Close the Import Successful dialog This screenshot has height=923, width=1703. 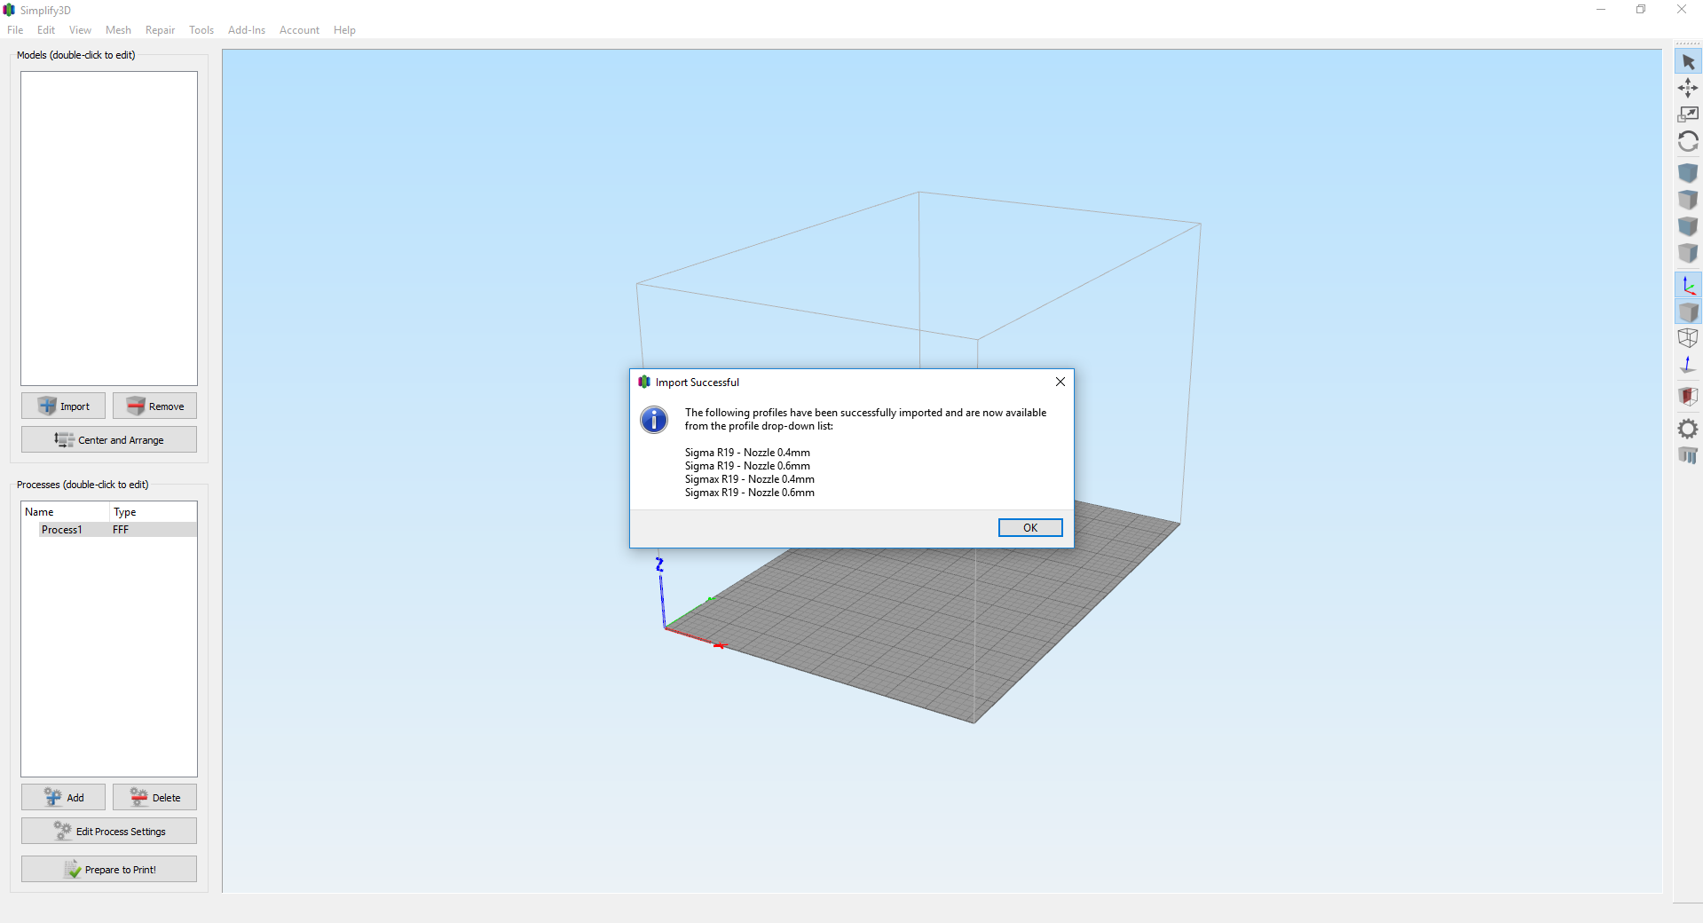(x=1060, y=382)
